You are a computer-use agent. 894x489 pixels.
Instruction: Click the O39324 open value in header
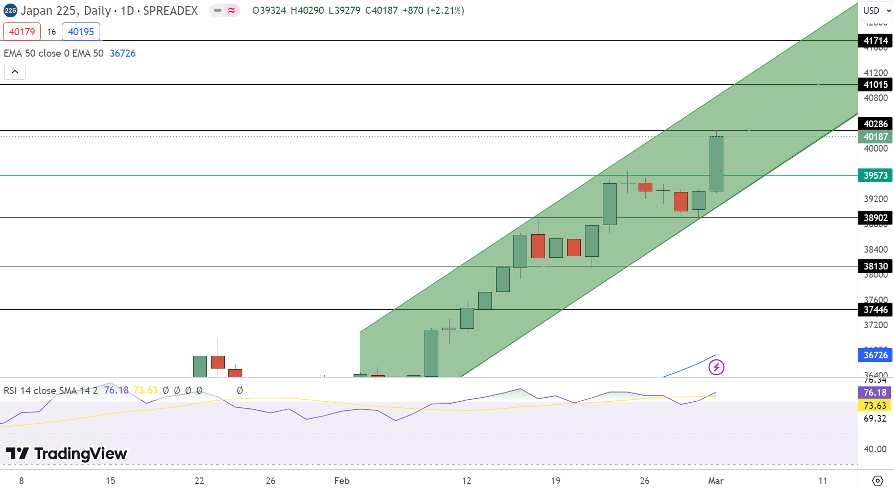point(269,10)
